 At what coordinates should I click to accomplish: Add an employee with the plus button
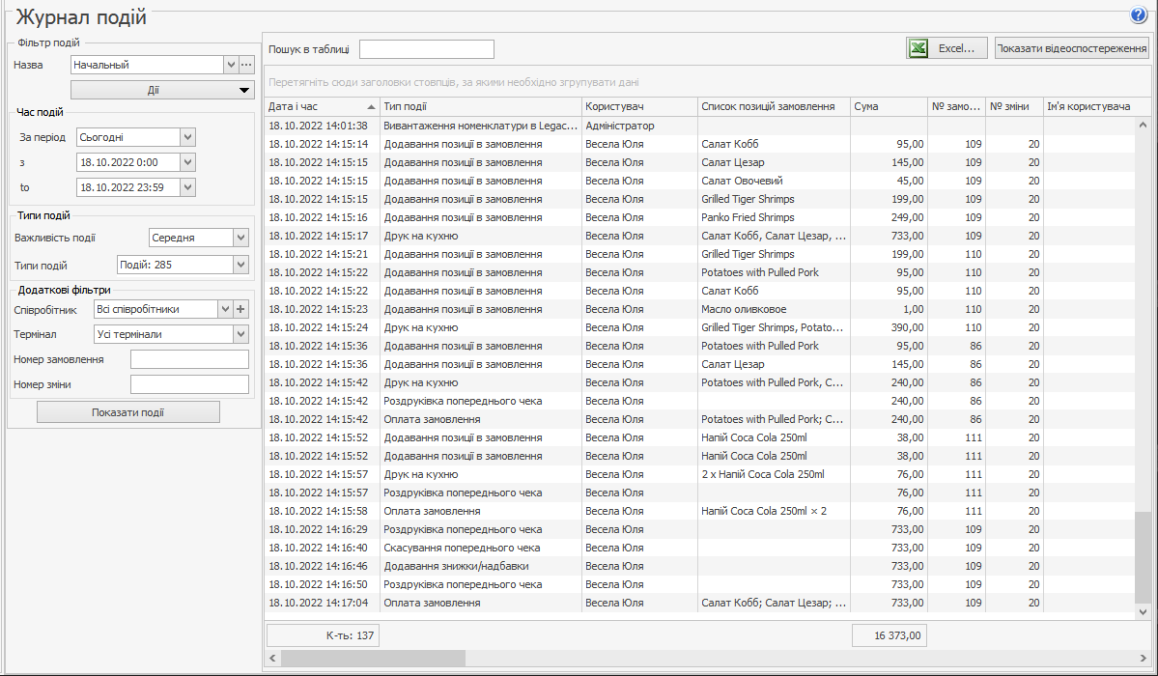click(241, 309)
